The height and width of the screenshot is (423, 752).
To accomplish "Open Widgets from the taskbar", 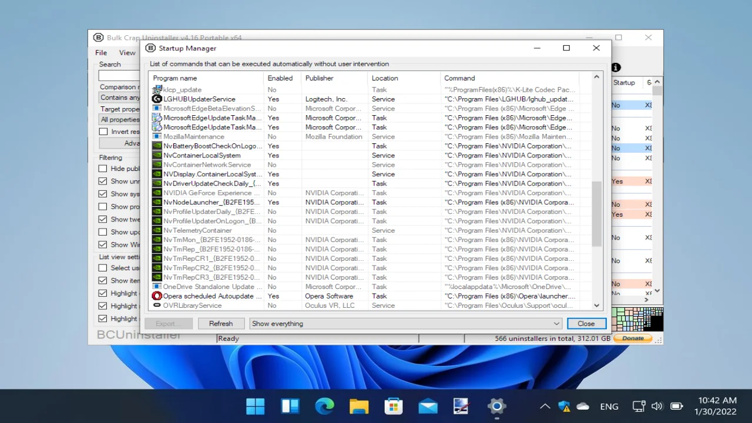I will pos(290,406).
